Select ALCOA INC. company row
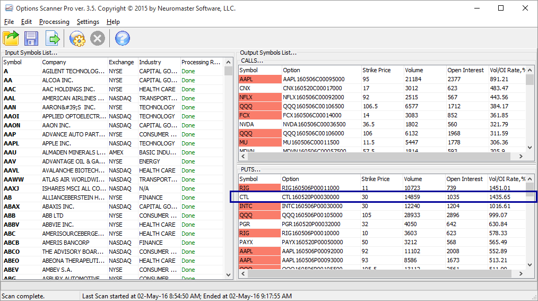538x301 pixels. [x=113, y=80]
